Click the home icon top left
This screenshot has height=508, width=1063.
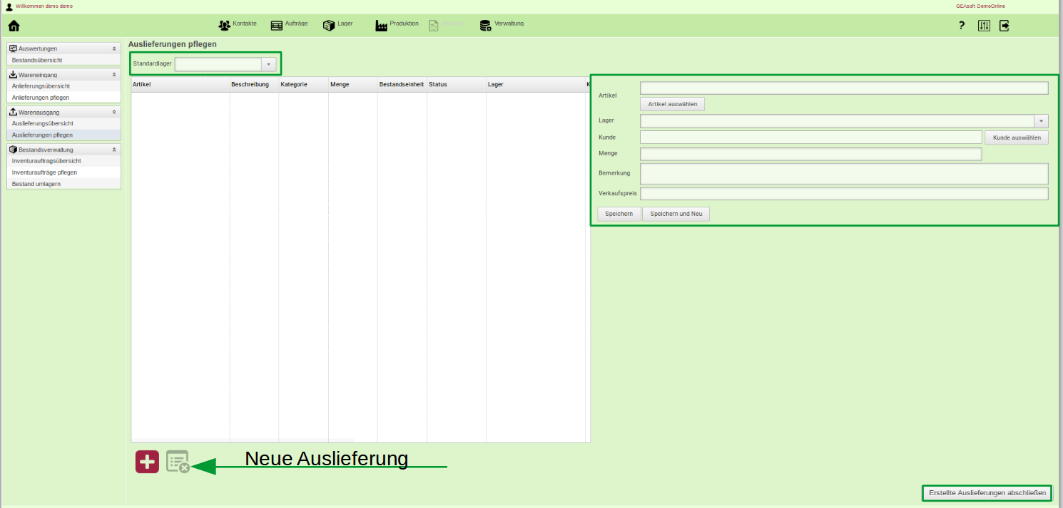click(14, 25)
